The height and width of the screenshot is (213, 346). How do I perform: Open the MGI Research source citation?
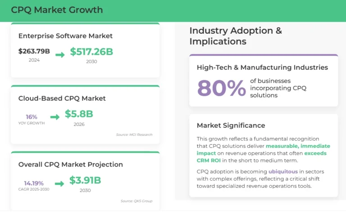(x=134, y=134)
